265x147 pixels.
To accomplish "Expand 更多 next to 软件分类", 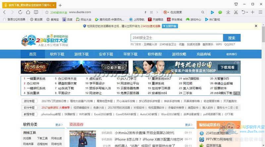I will pyautogui.click(x=59, y=125).
